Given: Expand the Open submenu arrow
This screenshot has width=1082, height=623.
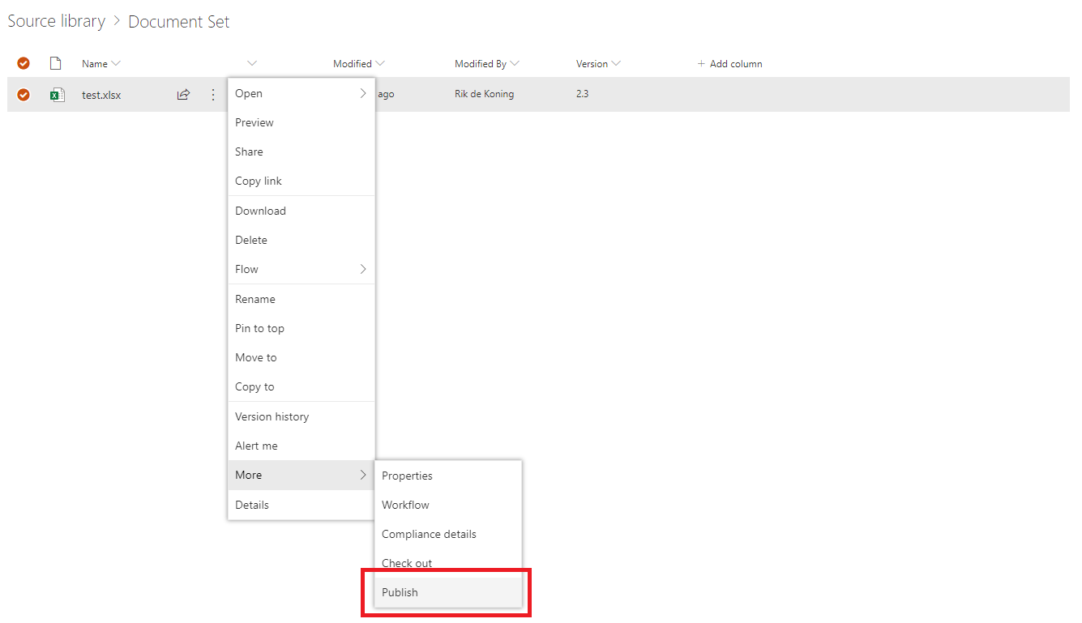Looking at the screenshot, I should [363, 93].
